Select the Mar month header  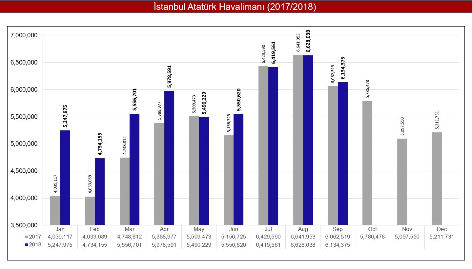[x=130, y=229]
